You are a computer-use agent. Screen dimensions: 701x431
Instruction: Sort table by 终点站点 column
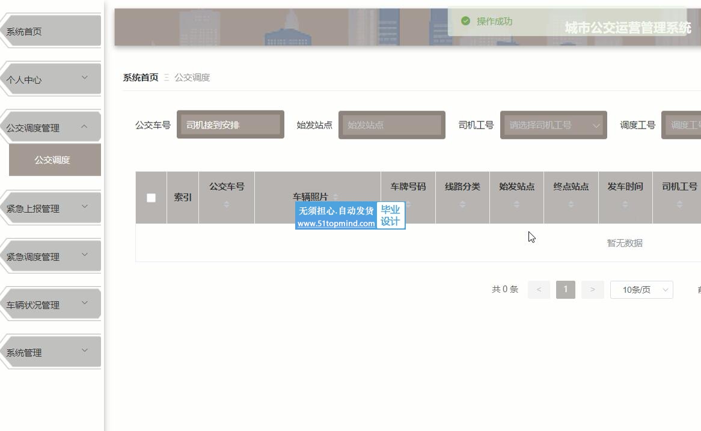tap(571, 204)
